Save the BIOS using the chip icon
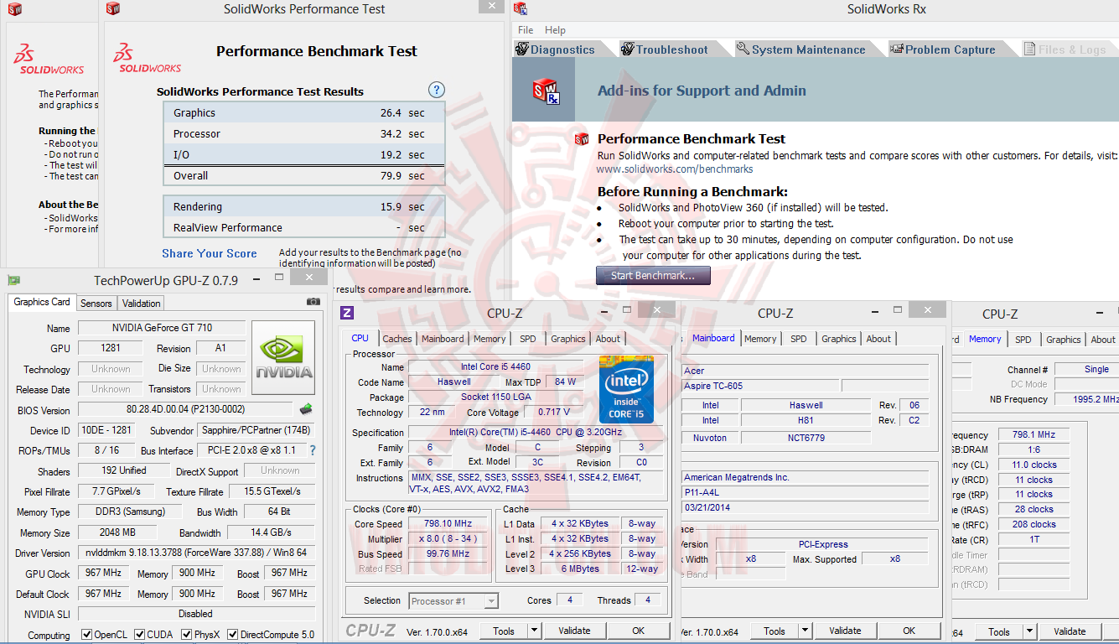The image size is (1119, 644). click(307, 409)
